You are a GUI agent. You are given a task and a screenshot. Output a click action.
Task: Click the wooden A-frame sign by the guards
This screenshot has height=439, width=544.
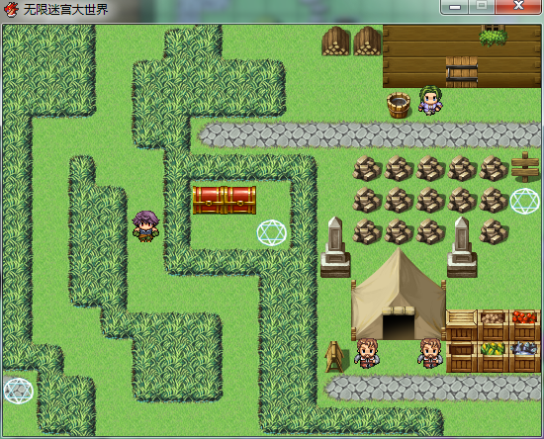(x=334, y=357)
